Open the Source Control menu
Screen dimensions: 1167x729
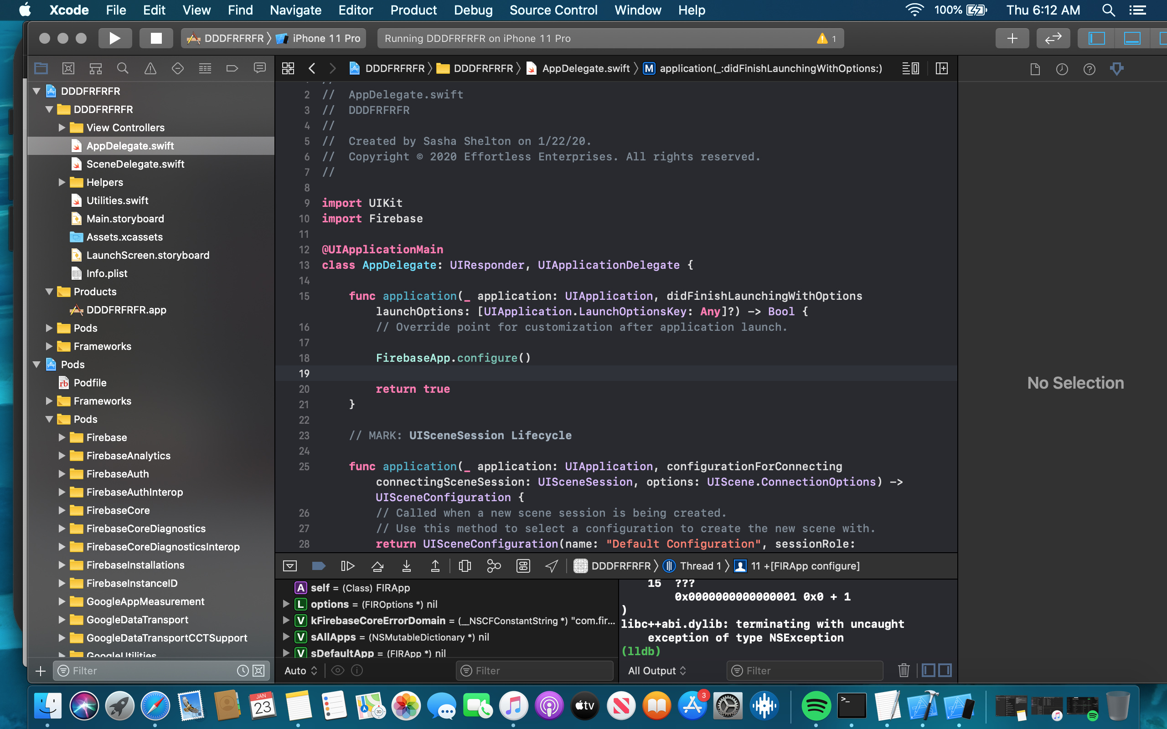(553, 10)
